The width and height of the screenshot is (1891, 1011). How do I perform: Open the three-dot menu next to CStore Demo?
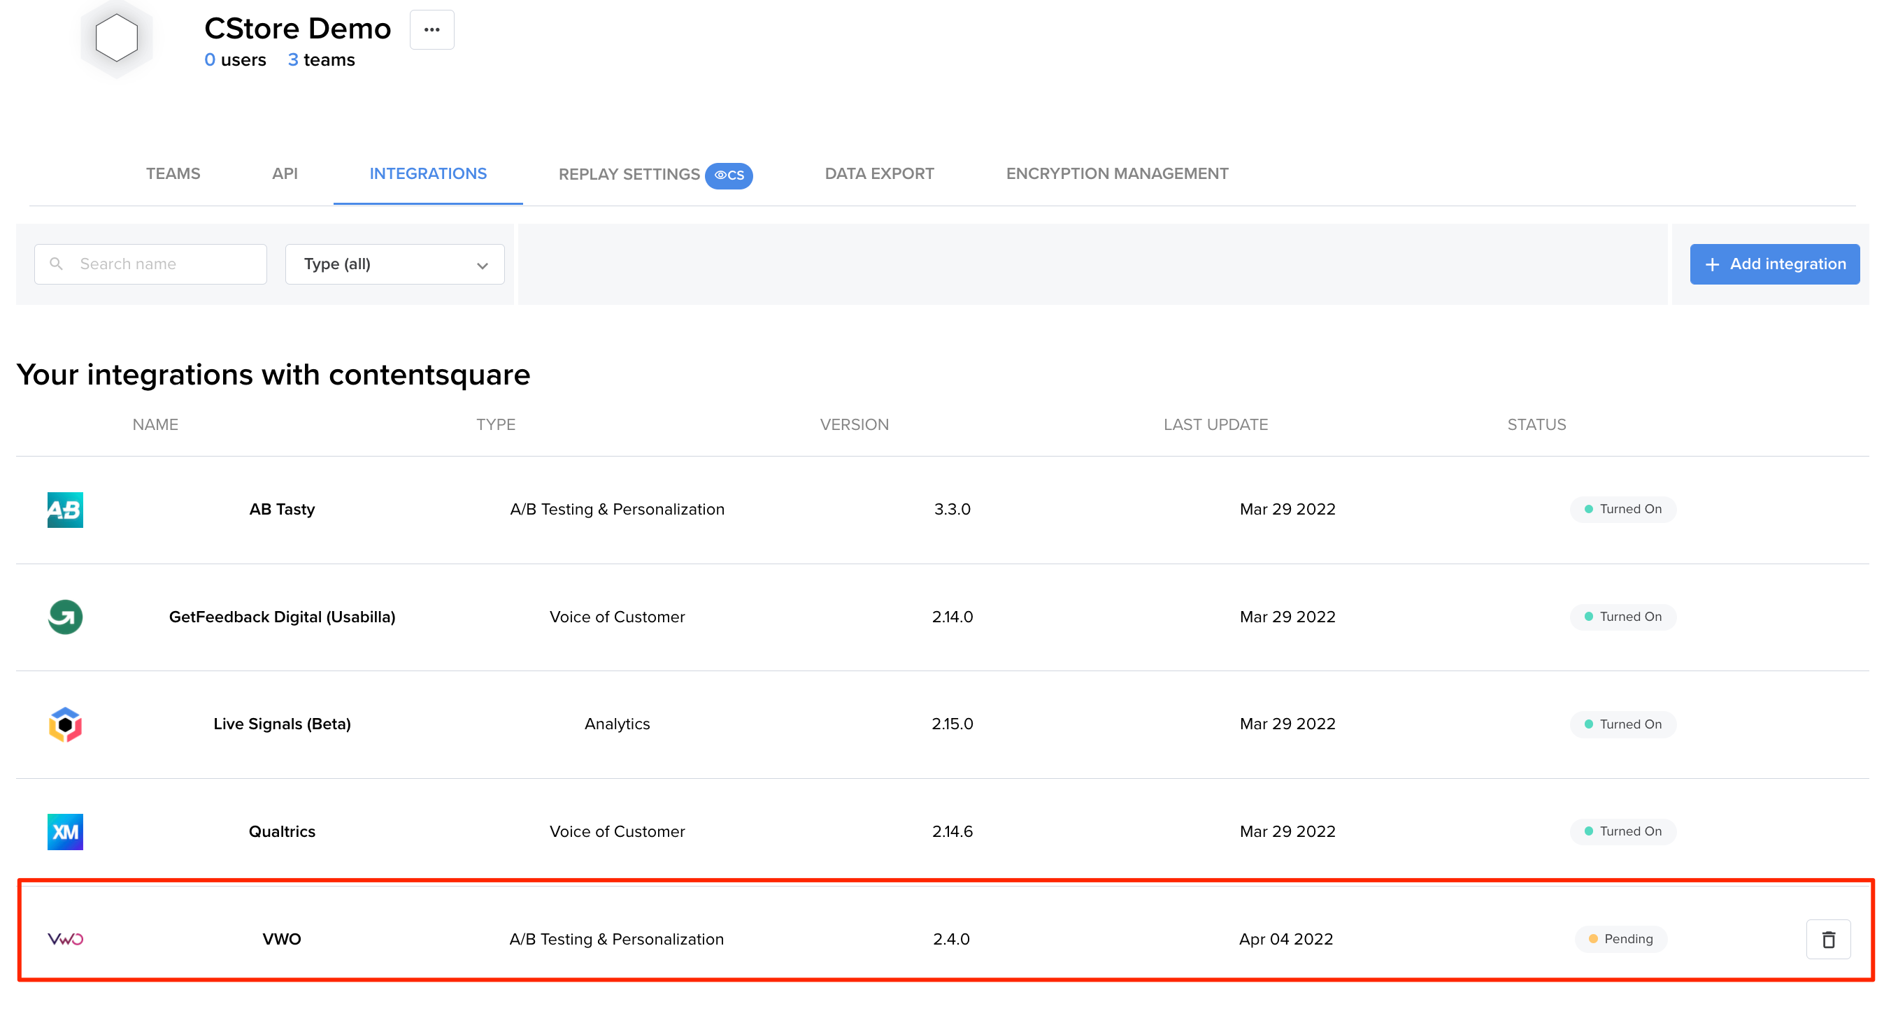click(x=431, y=30)
